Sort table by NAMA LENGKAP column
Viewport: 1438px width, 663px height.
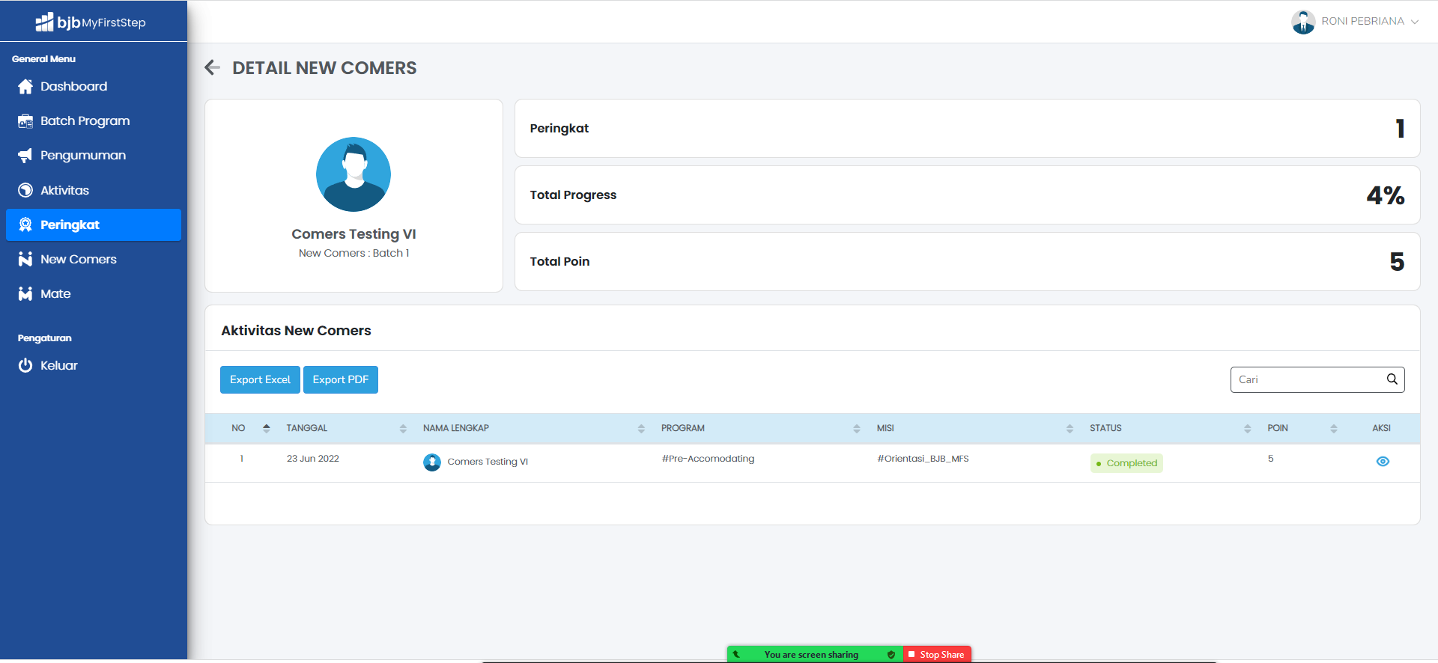(641, 428)
